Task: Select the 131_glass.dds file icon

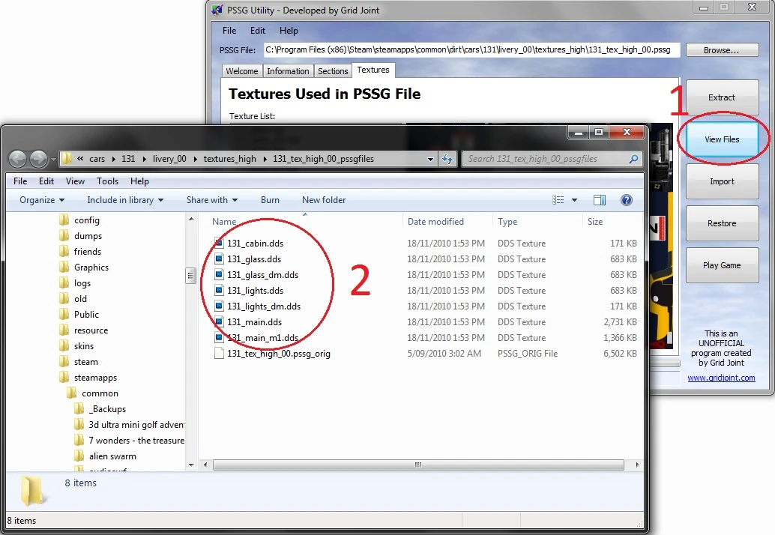Action: coord(219,259)
